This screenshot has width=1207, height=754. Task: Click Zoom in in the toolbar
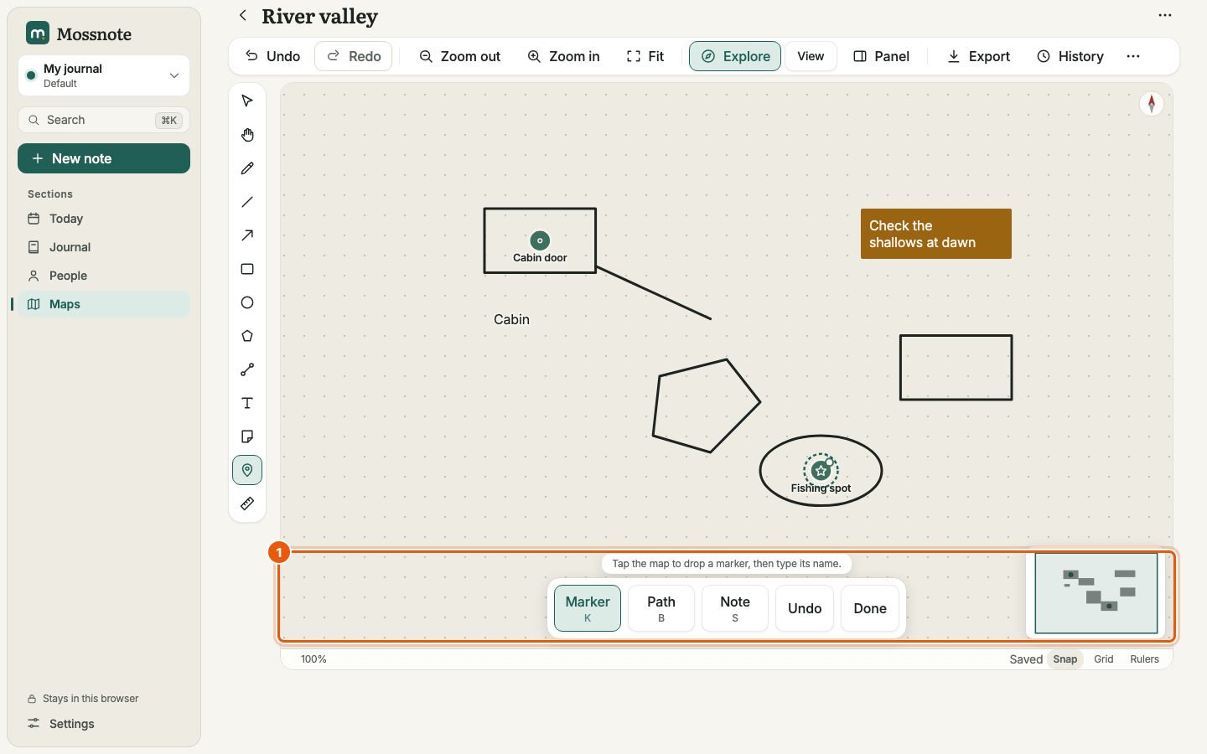pyautogui.click(x=563, y=56)
